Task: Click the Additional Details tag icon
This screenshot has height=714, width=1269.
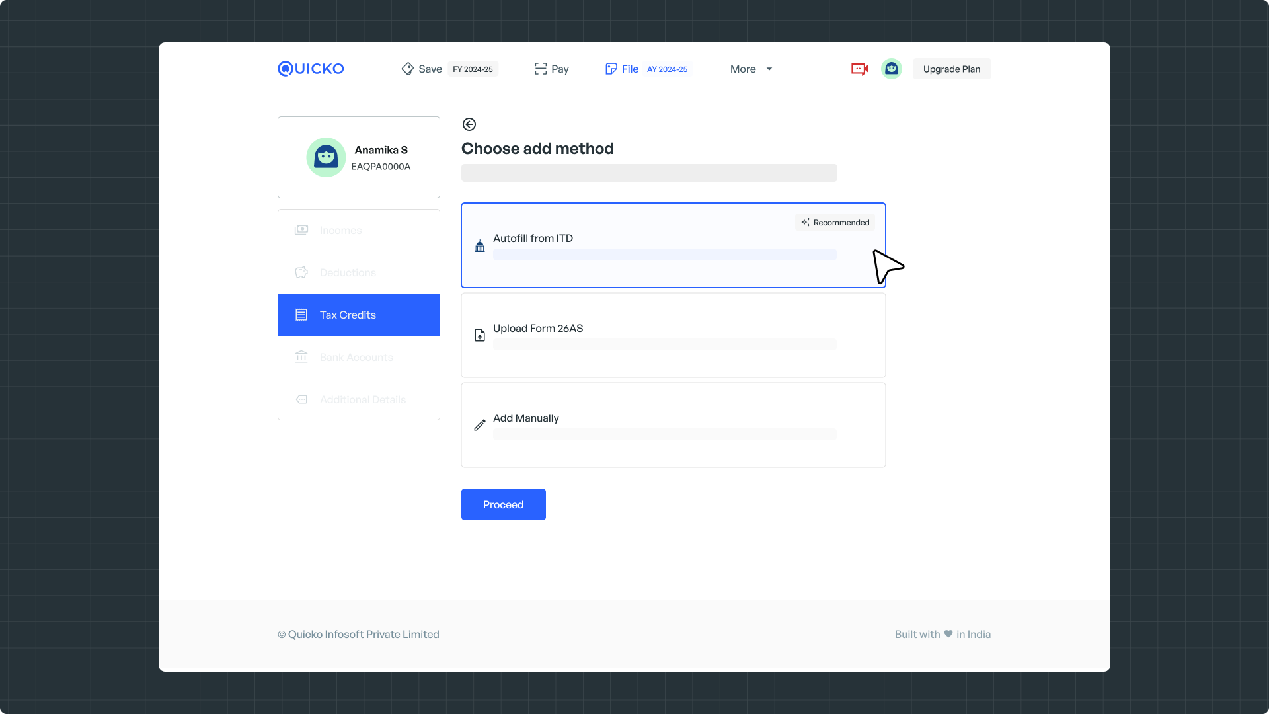Action: point(301,399)
